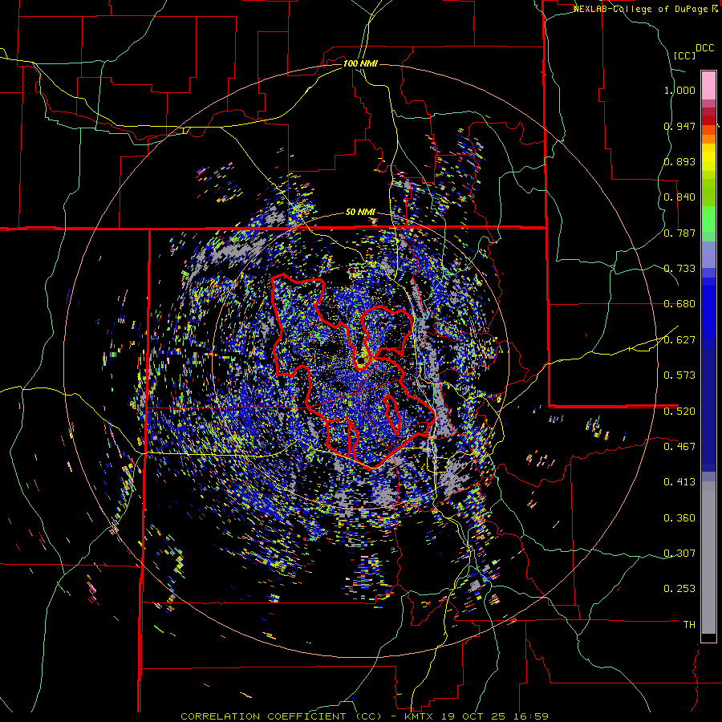Click the TH threshold label
Image resolution: width=722 pixels, height=722 pixels.
[x=689, y=625]
